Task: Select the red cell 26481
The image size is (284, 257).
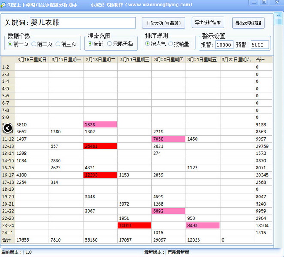Action: click(100, 146)
